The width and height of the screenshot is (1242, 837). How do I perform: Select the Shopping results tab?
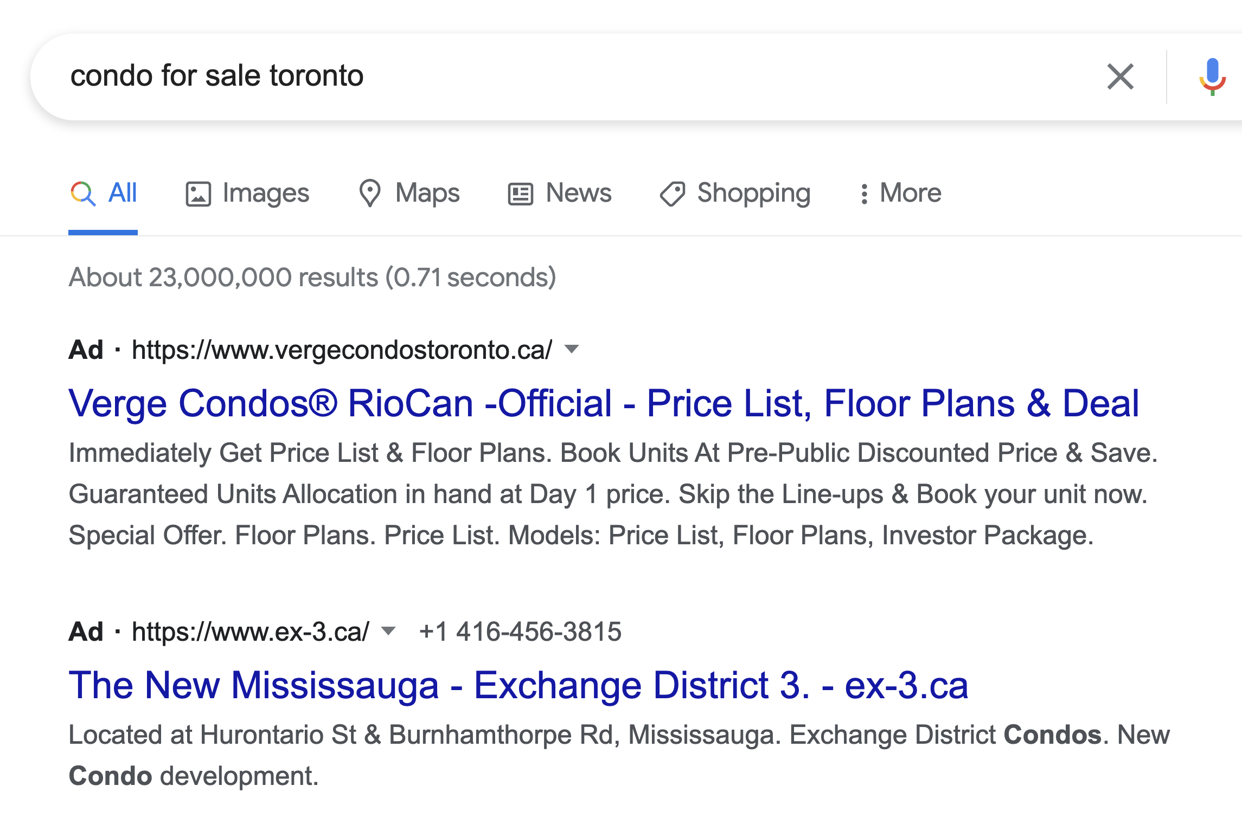click(x=753, y=193)
